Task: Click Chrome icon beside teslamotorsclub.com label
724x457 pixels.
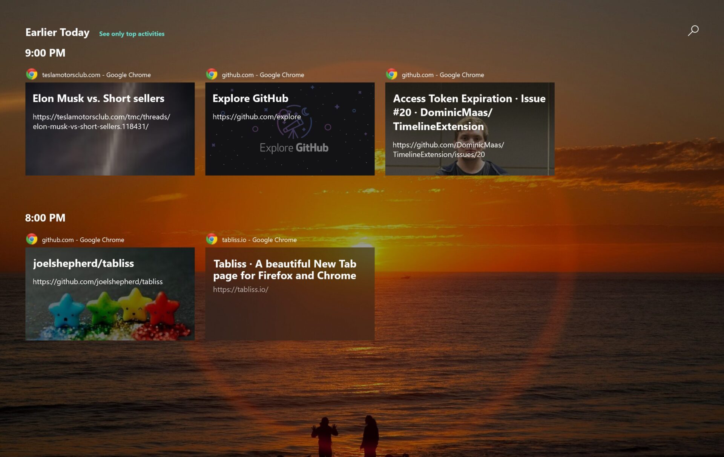Action: [x=32, y=74]
